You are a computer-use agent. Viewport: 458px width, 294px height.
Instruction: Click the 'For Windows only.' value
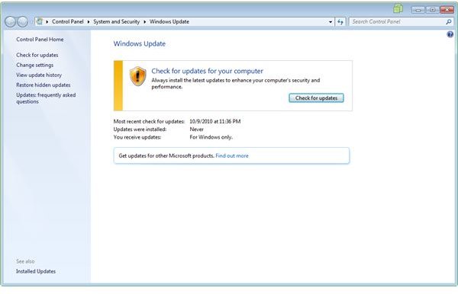point(211,137)
